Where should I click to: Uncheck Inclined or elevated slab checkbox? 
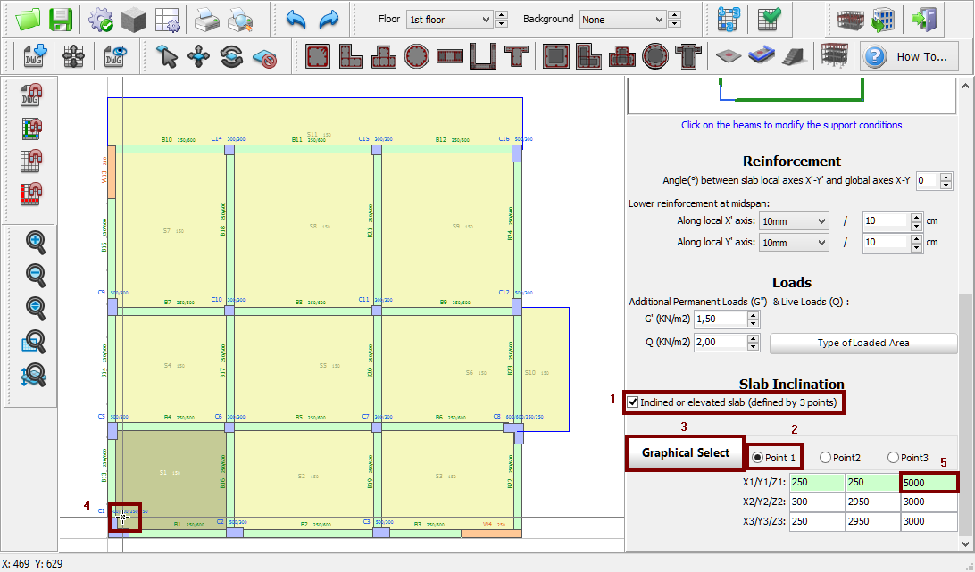coord(633,402)
